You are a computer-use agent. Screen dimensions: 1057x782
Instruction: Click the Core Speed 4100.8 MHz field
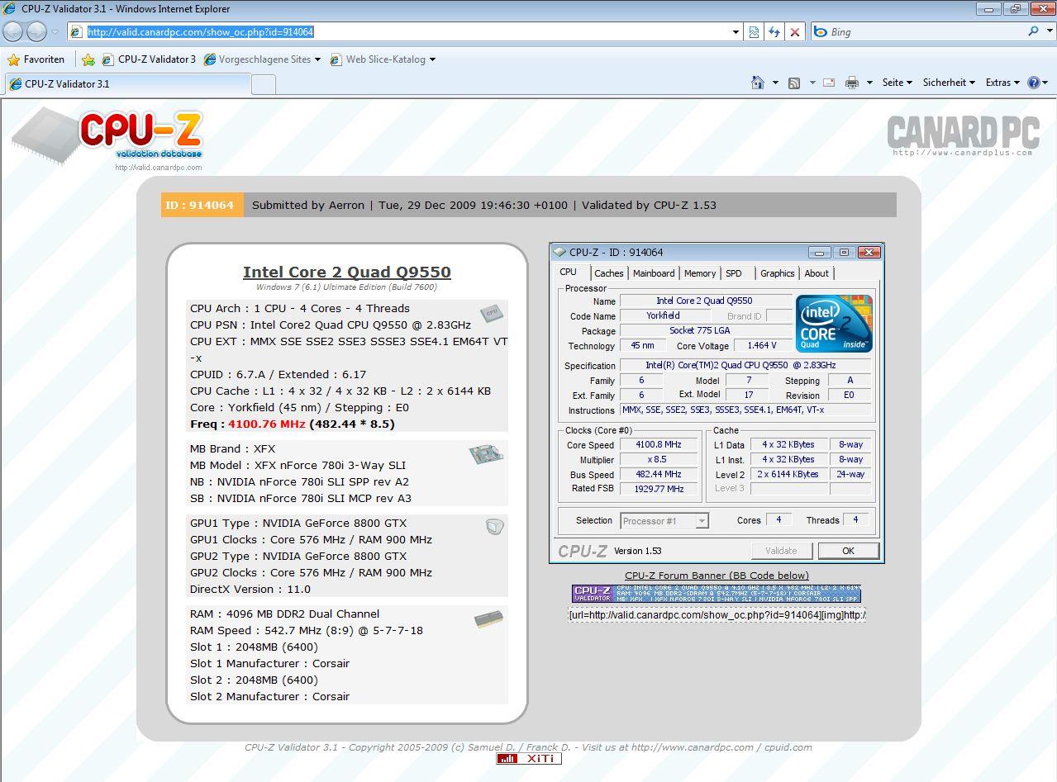(659, 445)
